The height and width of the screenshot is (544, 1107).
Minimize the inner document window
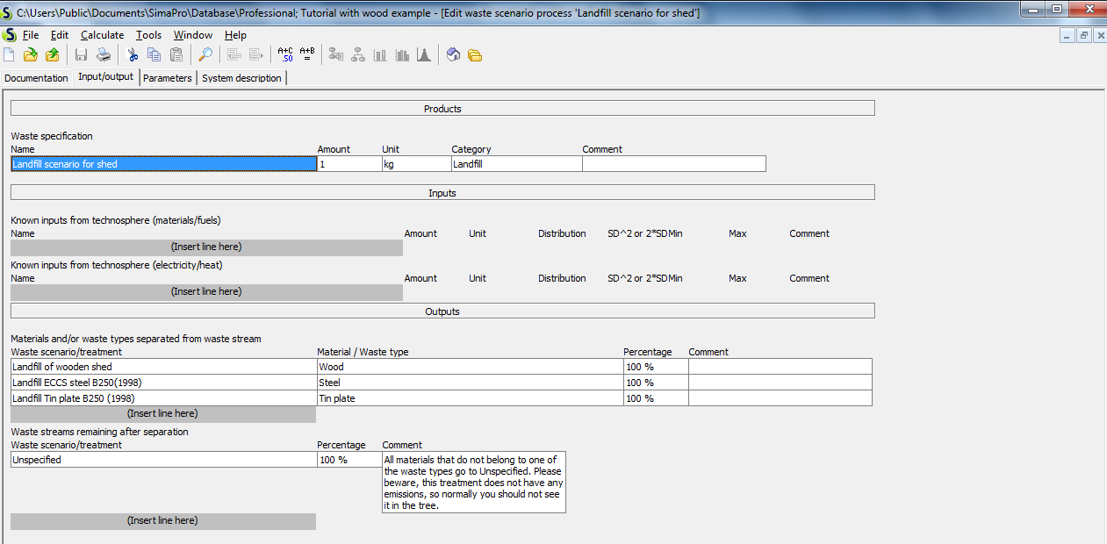tap(1067, 36)
